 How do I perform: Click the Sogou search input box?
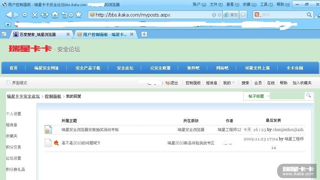point(284,15)
